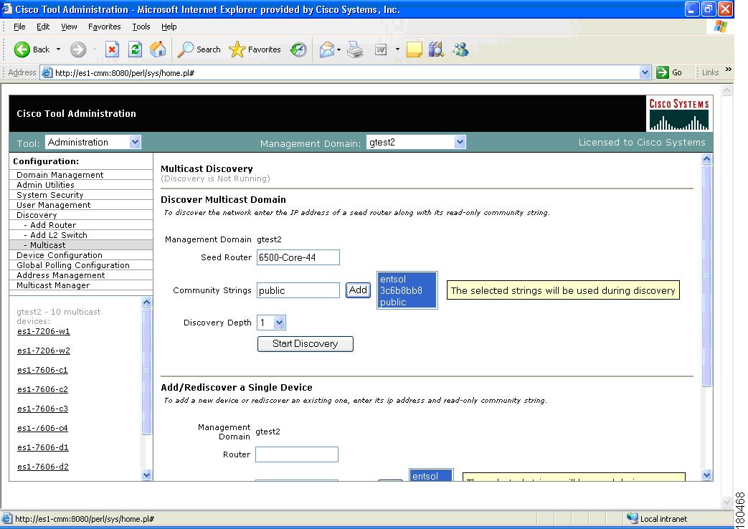Stop page loading with the red X icon
The height and width of the screenshot is (529, 748).
[x=112, y=49]
